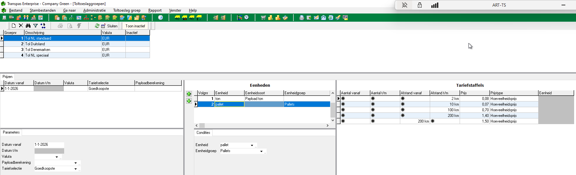Click the Eenheden horizontal scrollbar right arrow
The width and height of the screenshot is (576, 175).
tap(327, 125)
